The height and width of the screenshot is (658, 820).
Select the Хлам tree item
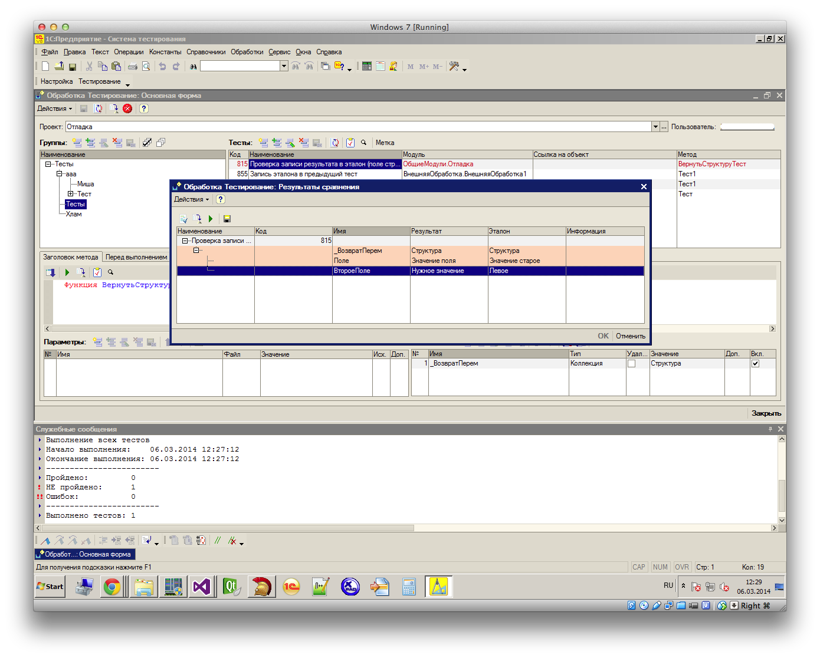(x=74, y=214)
